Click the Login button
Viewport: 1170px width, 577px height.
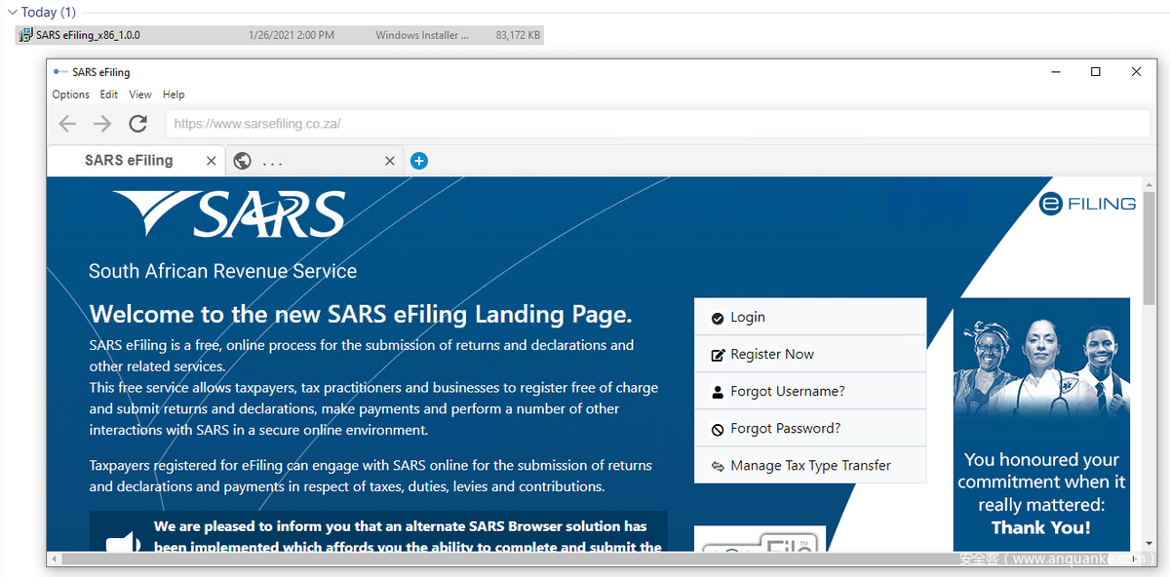click(x=810, y=317)
